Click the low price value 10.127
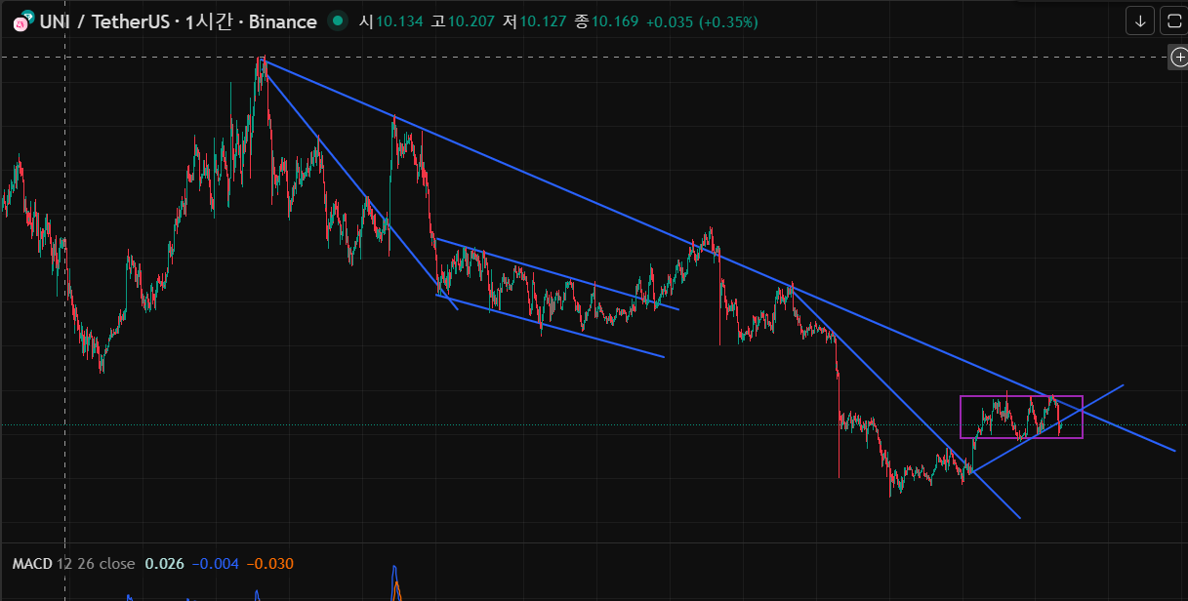Image resolution: width=1188 pixels, height=601 pixels. 542,21
